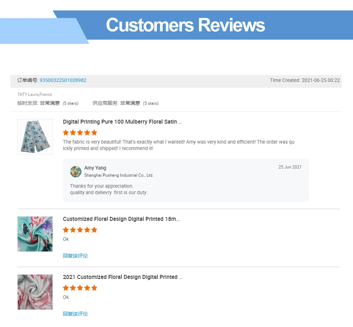Open Digital Printing Pure 100 Mulberry product title
Screen dimensions: 353x327
(x=122, y=122)
